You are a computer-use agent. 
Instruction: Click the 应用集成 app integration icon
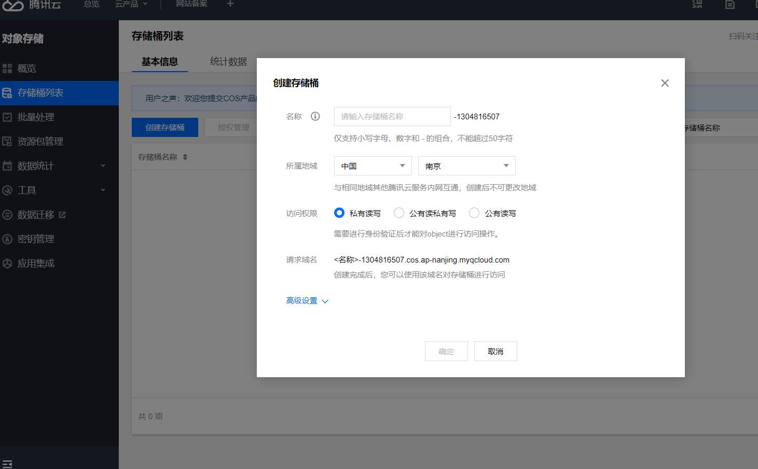(x=7, y=264)
